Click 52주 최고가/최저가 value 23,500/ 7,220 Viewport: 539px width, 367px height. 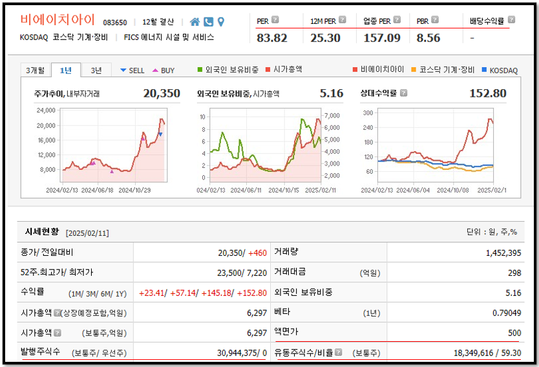242,273
